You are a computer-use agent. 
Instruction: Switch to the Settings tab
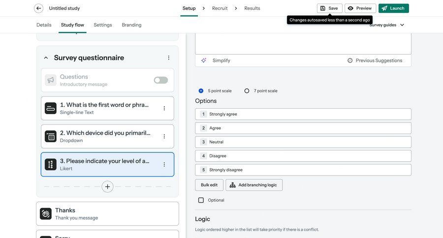click(x=102, y=25)
